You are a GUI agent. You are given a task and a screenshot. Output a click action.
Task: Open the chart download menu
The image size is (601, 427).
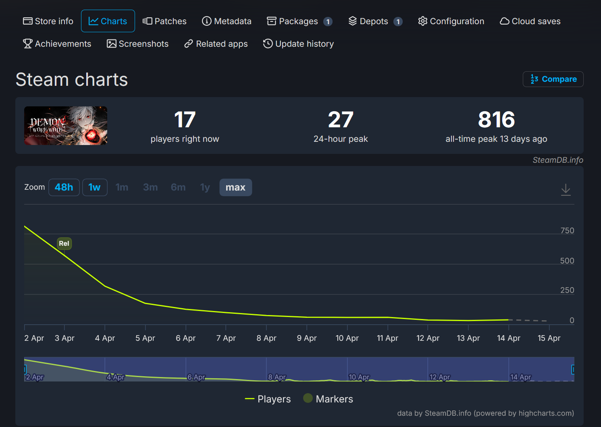tap(566, 189)
